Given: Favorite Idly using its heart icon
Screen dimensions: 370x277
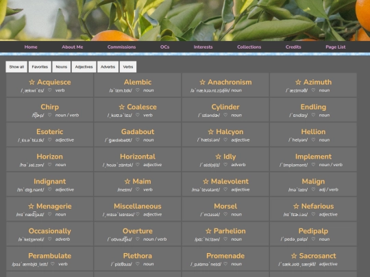Looking at the screenshot, I should point(225,164).
